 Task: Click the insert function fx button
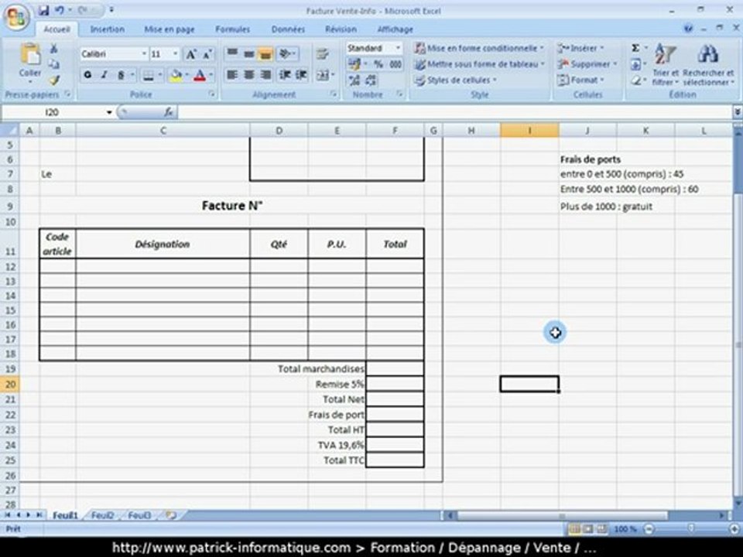point(169,112)
